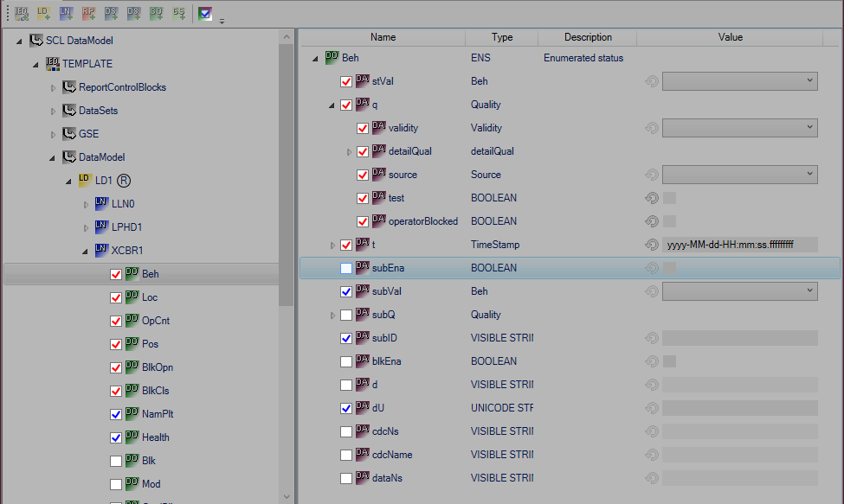Uncheck the stVal attribute checkbox
This screenshot has width=844, height=504.
[x=346, y=81]
